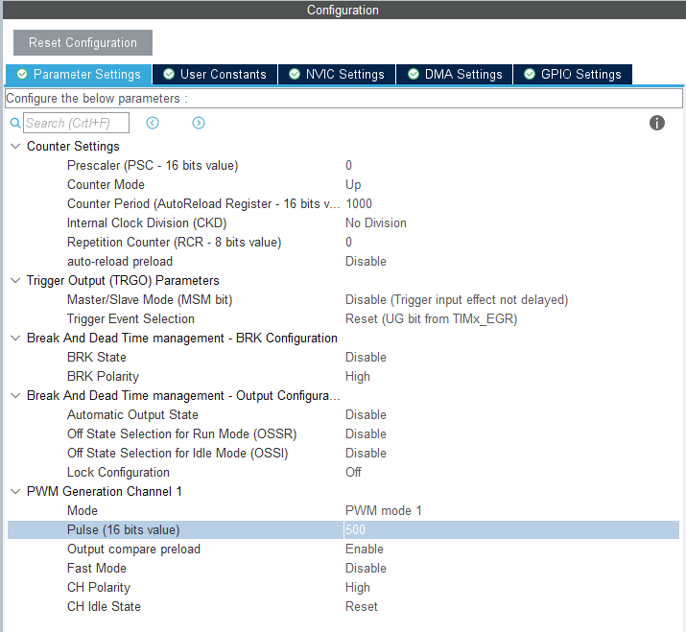Change OSSI Idle Mode Disable value
Image resolution: width=686 pixels, height=632 pixels.
click(366, 453)
